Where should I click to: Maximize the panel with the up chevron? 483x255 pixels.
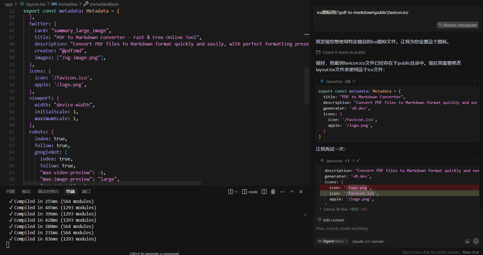tap(292, 192)
